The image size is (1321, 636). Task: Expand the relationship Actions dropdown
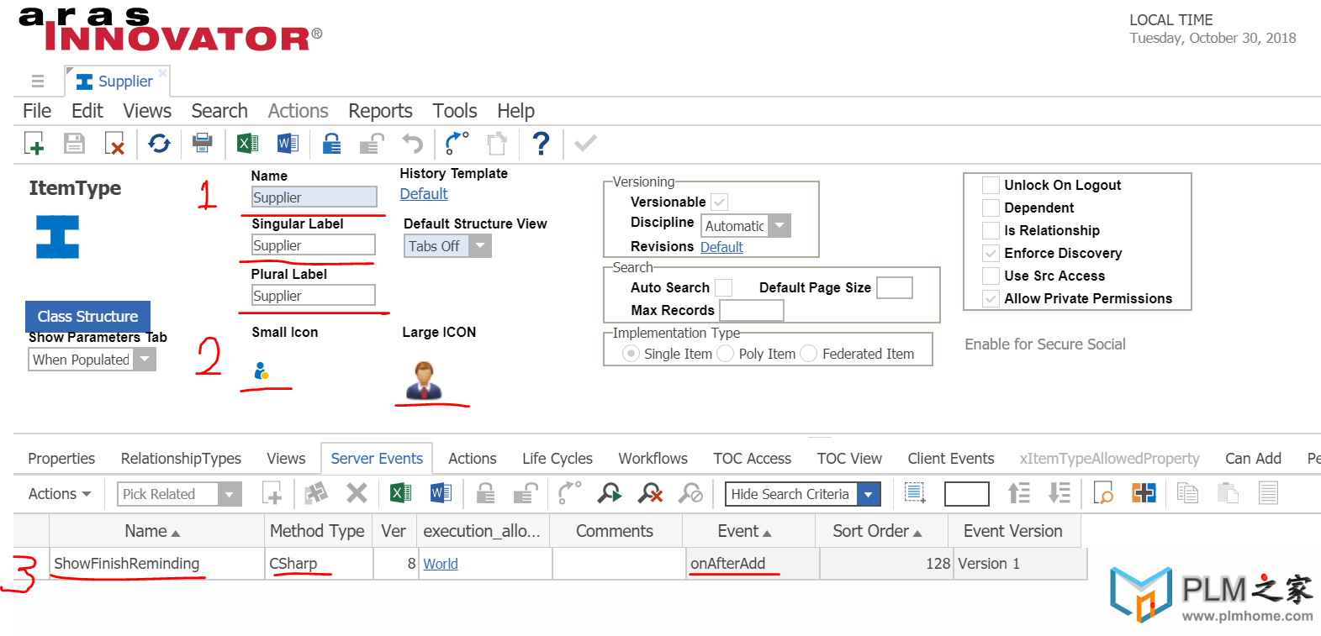click(x=60, y=494)
